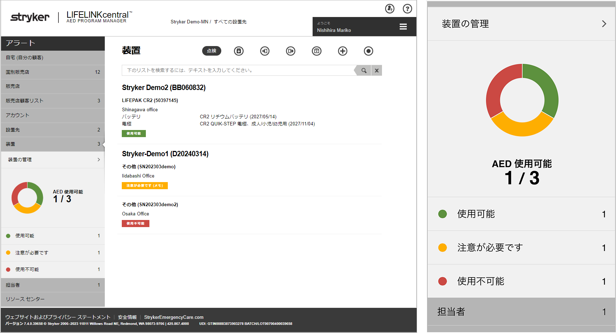Click the package box icon in device toolbar

point(316,51)
